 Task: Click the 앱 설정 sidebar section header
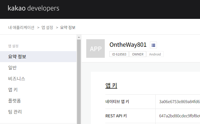pos(13,46)
